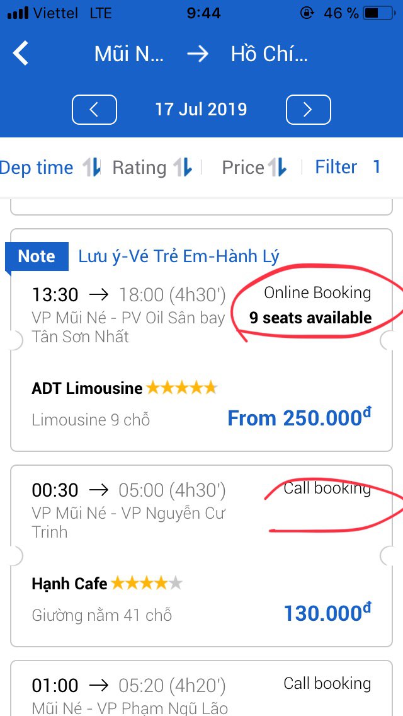Tap ADT Limousine five-star rating
403x716 pixels.
pyautogui.click(x=181, y=388)
